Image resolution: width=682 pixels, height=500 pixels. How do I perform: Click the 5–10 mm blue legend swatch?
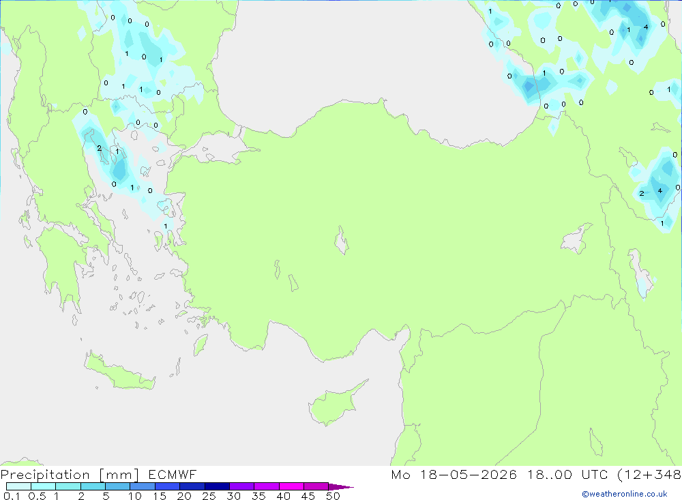pyautogui.click(x=117, y=486)
